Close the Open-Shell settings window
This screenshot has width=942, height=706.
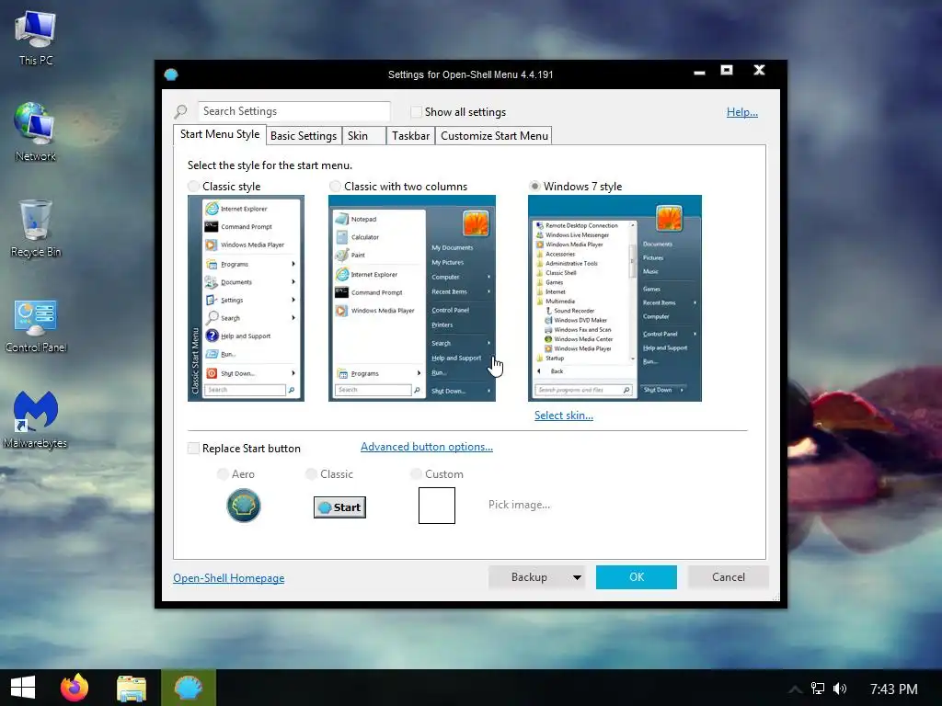tap(759, 70)
